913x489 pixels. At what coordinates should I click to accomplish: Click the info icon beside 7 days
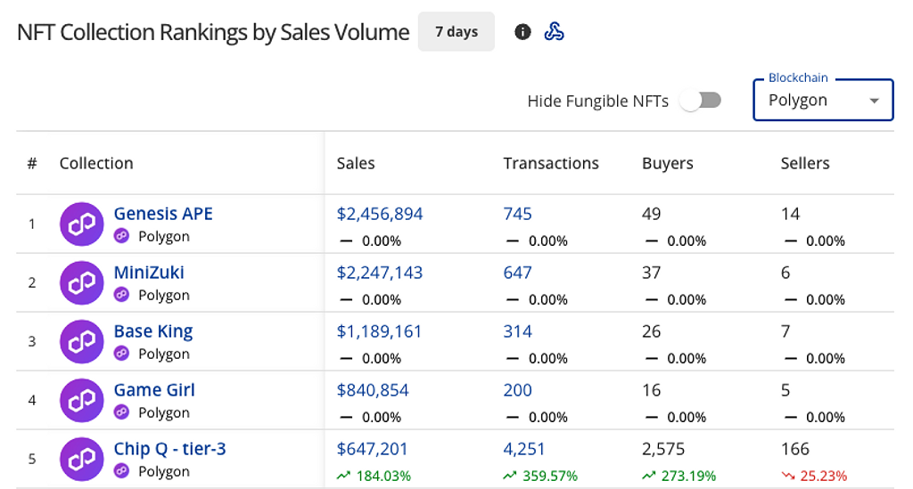point(523,32)
